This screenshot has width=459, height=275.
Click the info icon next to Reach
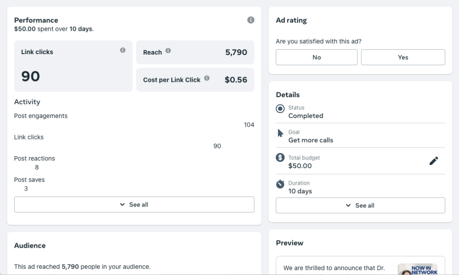[x=168, y=51]
